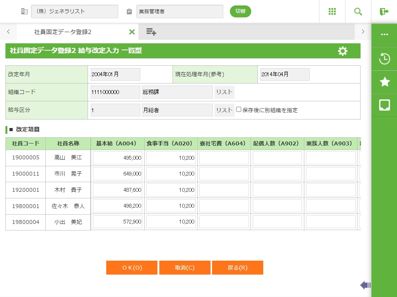This screenshot has height=297, width=397.
Task: Select the 社員固定データ登録2 tab
Action: pos(63,32)
